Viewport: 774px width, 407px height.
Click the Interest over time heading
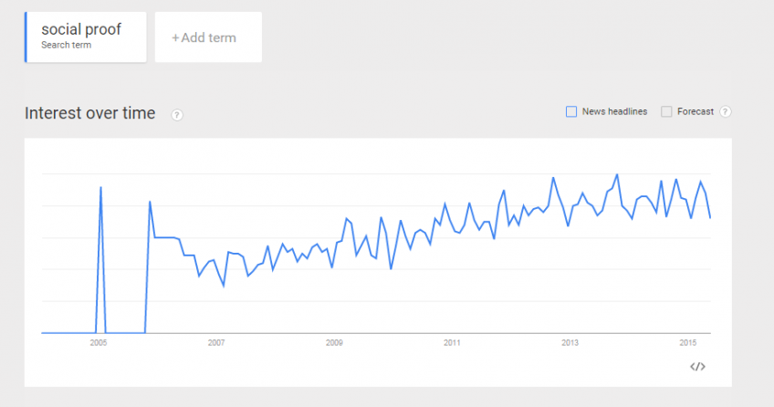coord(90,113)
